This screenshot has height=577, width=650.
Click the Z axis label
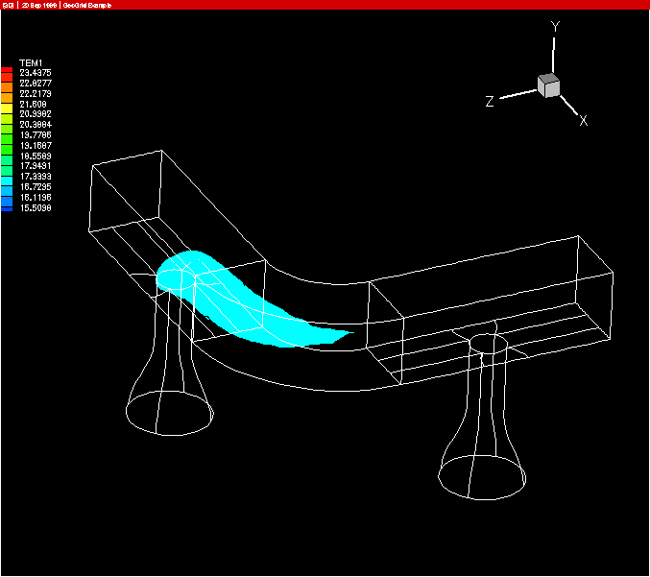coord(489,101)
